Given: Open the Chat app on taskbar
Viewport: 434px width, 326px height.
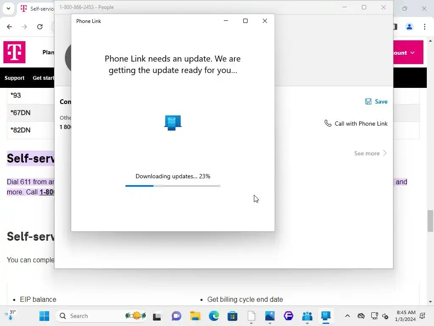Looking at the screenshot, I should pos(176,316).
